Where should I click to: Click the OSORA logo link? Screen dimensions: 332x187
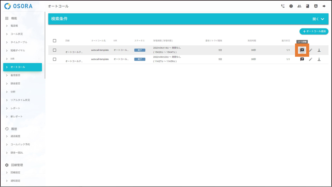click(18, 6)
